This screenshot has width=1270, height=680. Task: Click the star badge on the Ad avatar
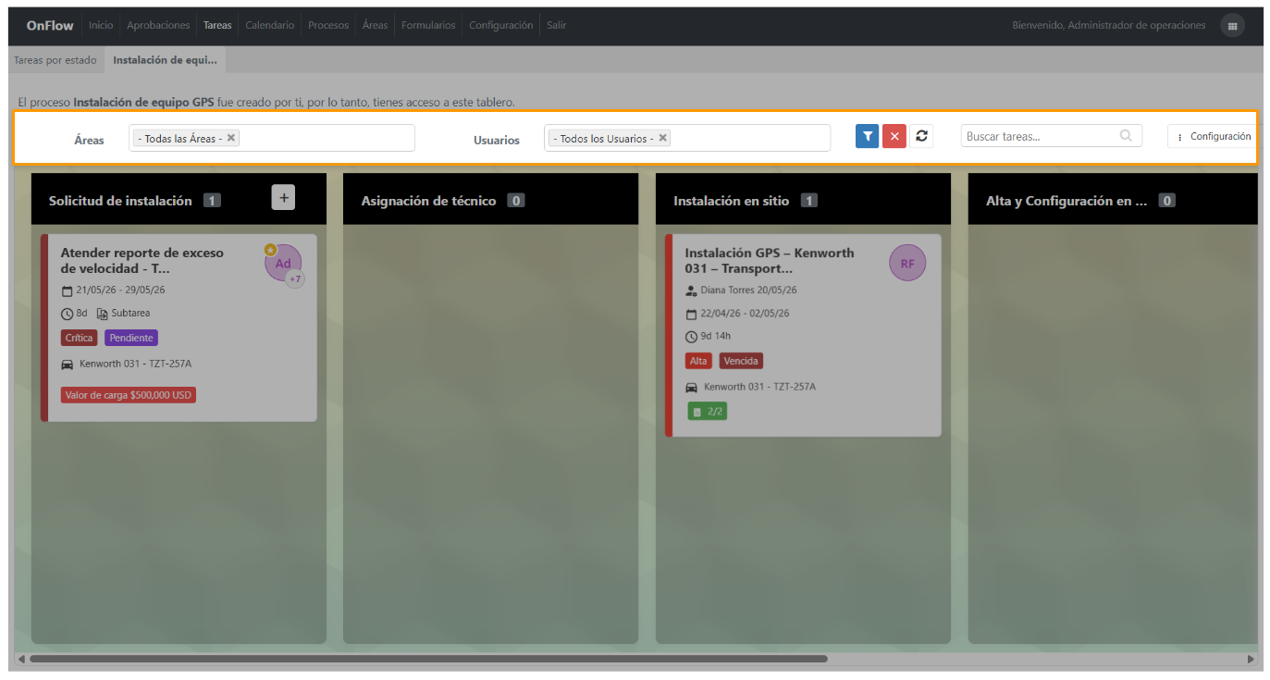[270, 250]
